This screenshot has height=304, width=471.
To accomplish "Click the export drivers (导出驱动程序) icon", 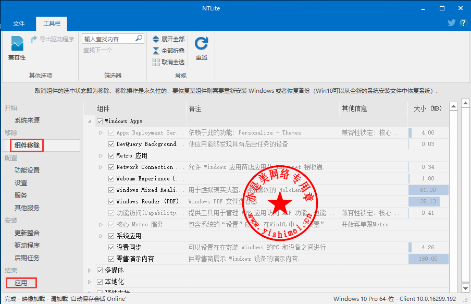I will (34, 39).
